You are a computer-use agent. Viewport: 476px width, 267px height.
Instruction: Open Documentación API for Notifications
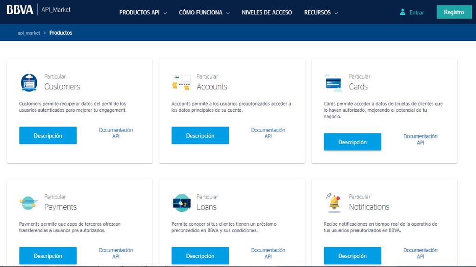420,253
